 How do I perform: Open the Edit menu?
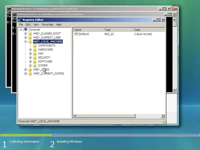click(x=28, y=24)
